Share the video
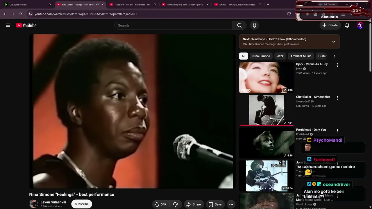The image size is (372, 209). (x=194, y=204)
